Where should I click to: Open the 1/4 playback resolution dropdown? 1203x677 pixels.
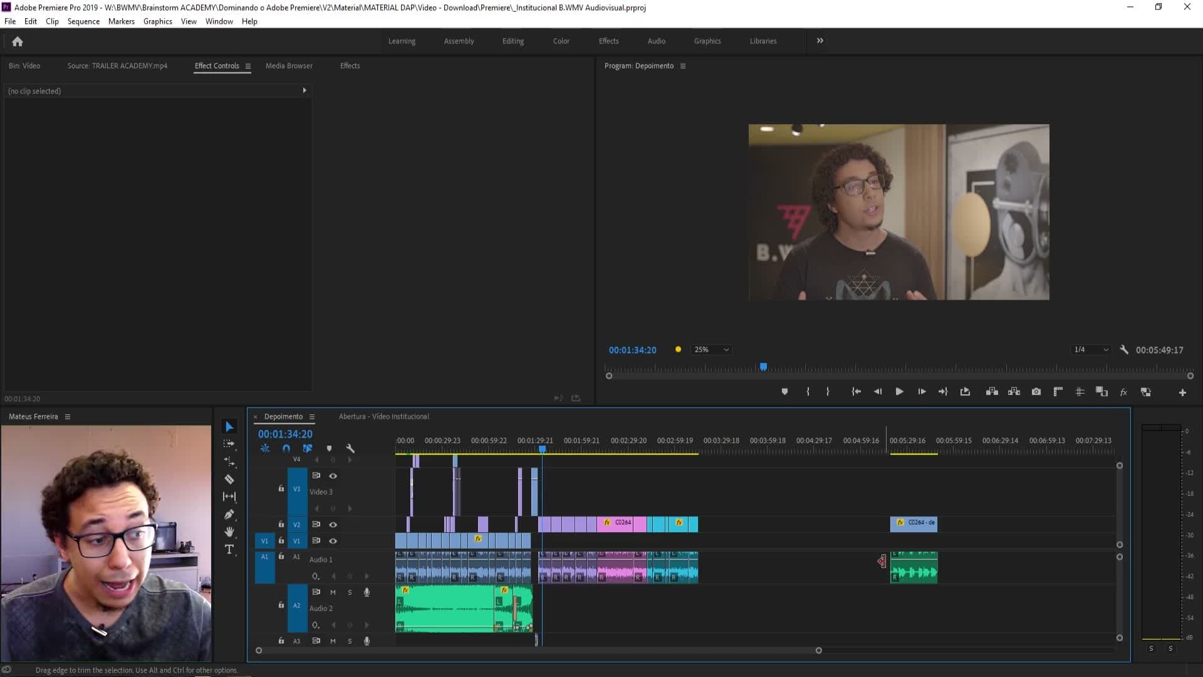click(1091, 350)
